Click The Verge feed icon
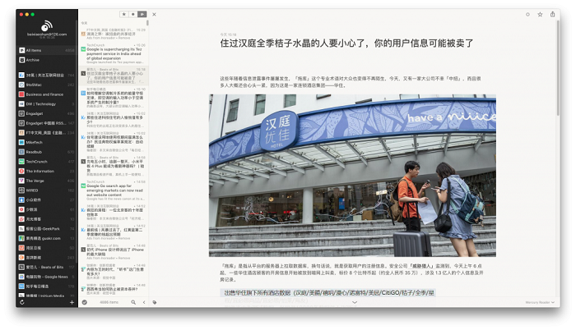This screenshot has height=330, width=576. [x=21, y=181]
